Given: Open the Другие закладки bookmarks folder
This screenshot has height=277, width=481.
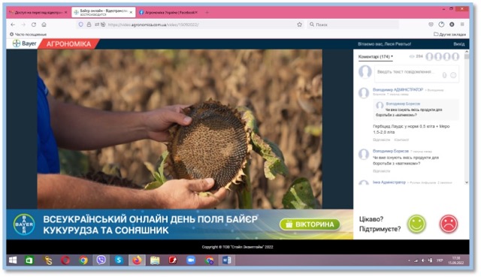Looking at the screenshot, I should tap(449, 35).
